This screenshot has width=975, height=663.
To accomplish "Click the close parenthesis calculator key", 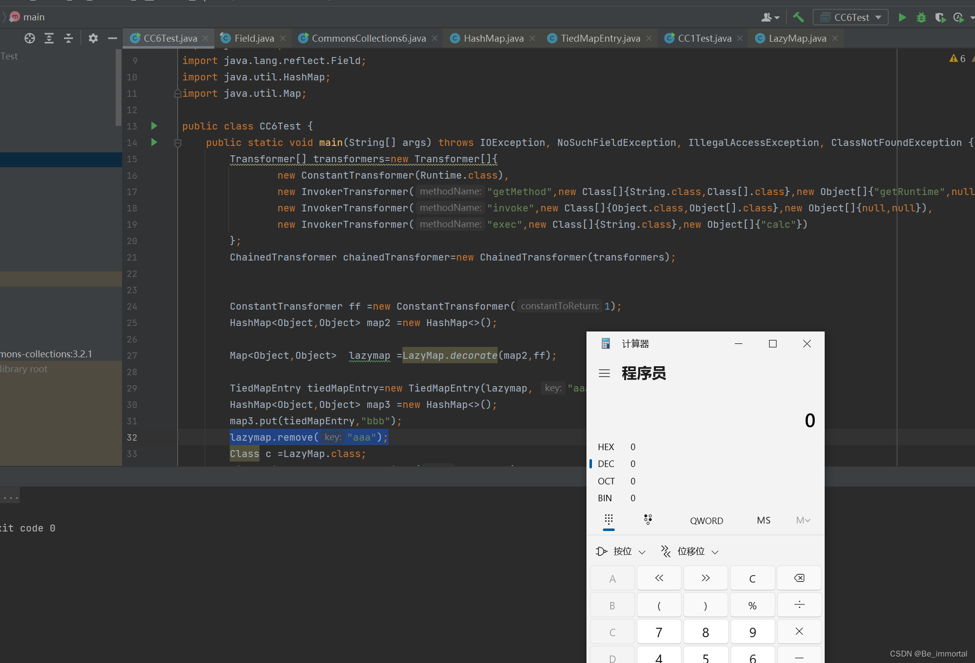I will click(706, 605).
